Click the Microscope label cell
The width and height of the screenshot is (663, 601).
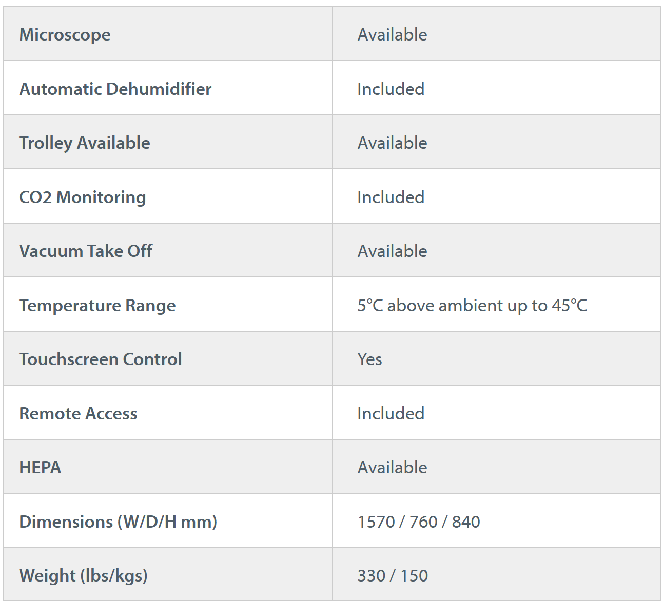[x=65, y=35]
